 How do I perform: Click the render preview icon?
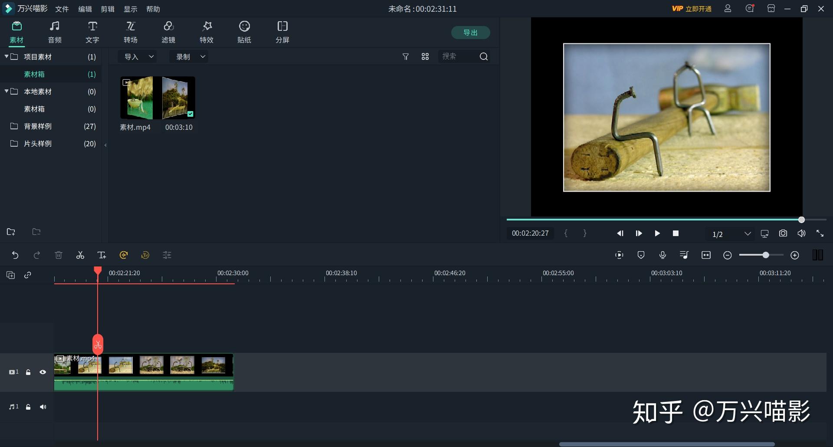[619, 255]
